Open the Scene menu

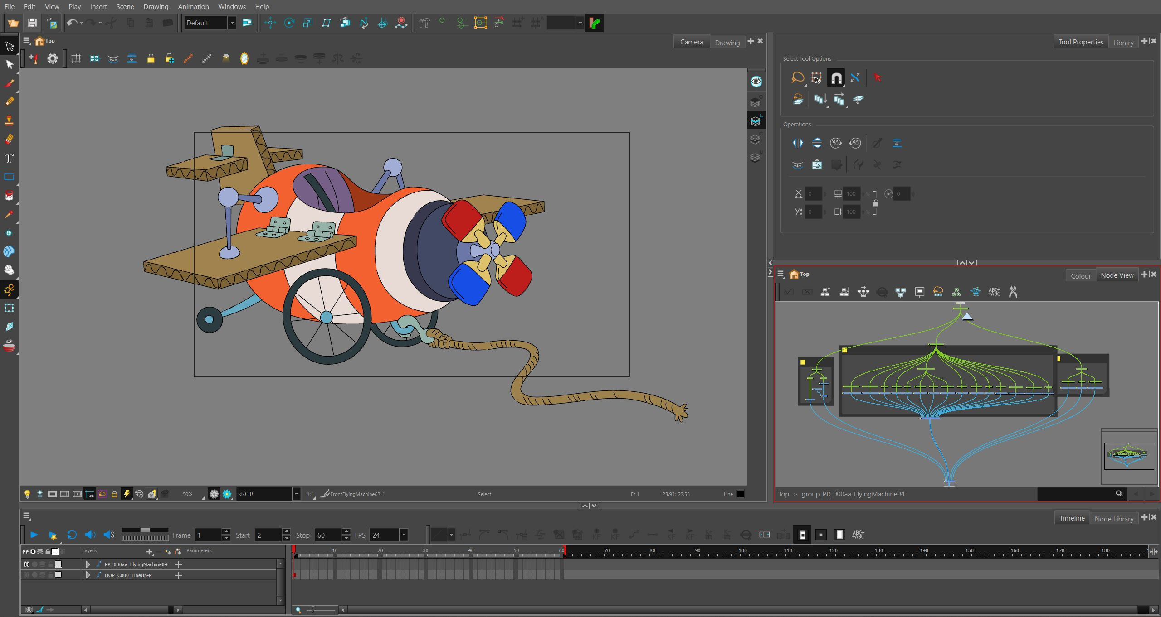coord(125,6)
